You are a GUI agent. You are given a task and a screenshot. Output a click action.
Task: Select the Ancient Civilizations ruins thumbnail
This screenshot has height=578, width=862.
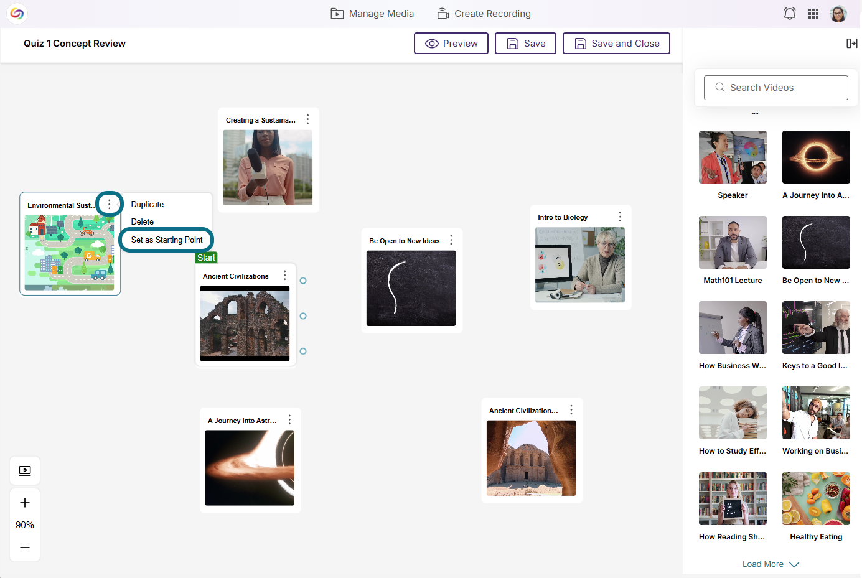[x=245, y=324]
